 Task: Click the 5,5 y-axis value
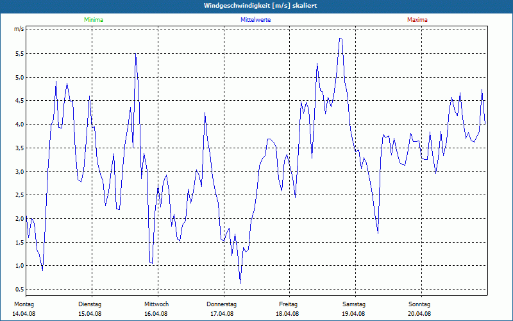(20, 54)
